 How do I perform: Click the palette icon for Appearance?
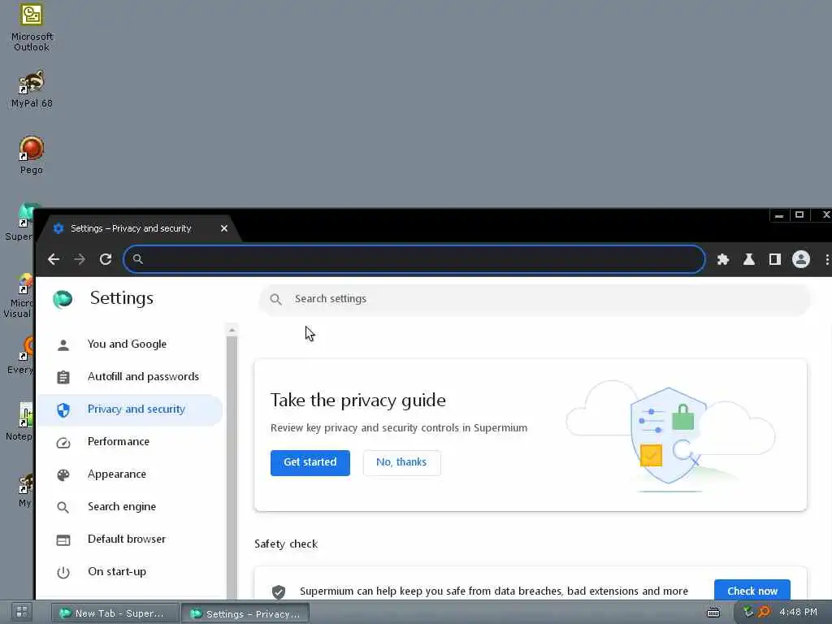pyautogui.click(x=63, y=474)
